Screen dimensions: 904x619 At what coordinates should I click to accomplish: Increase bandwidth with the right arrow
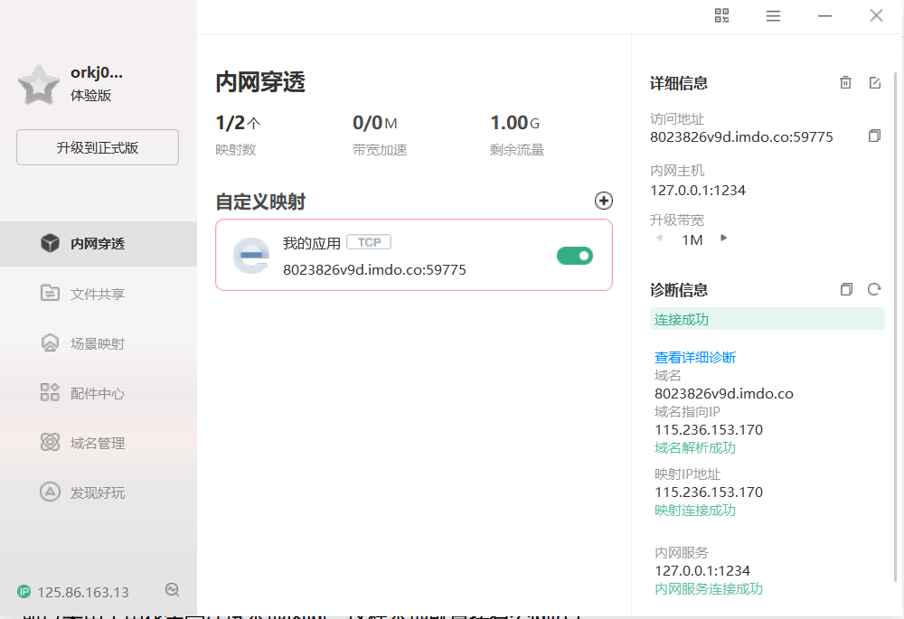(723, 239)
